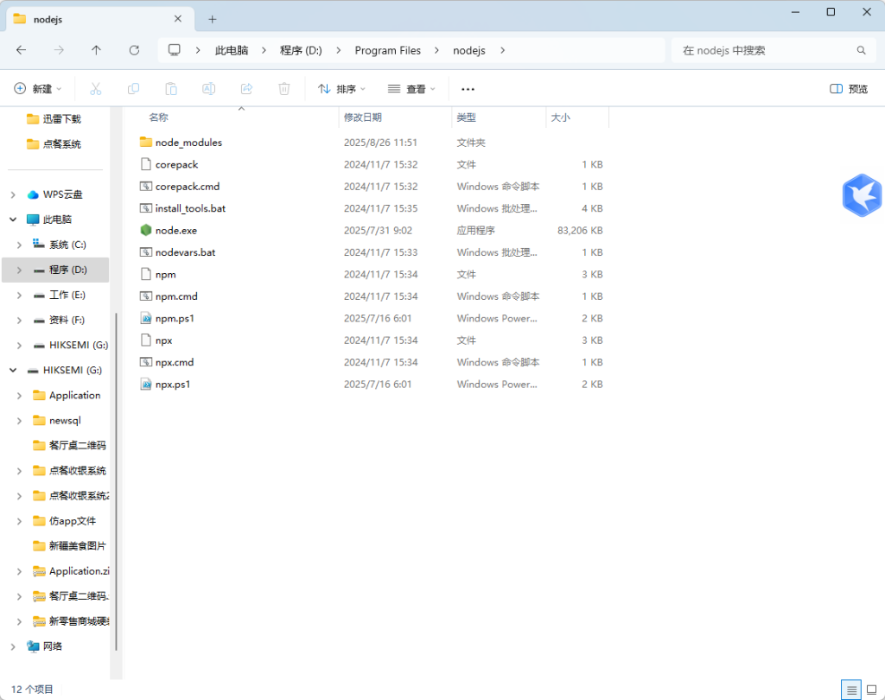
Task: Refresh the nodejs folder view
Action: (134, 50)
